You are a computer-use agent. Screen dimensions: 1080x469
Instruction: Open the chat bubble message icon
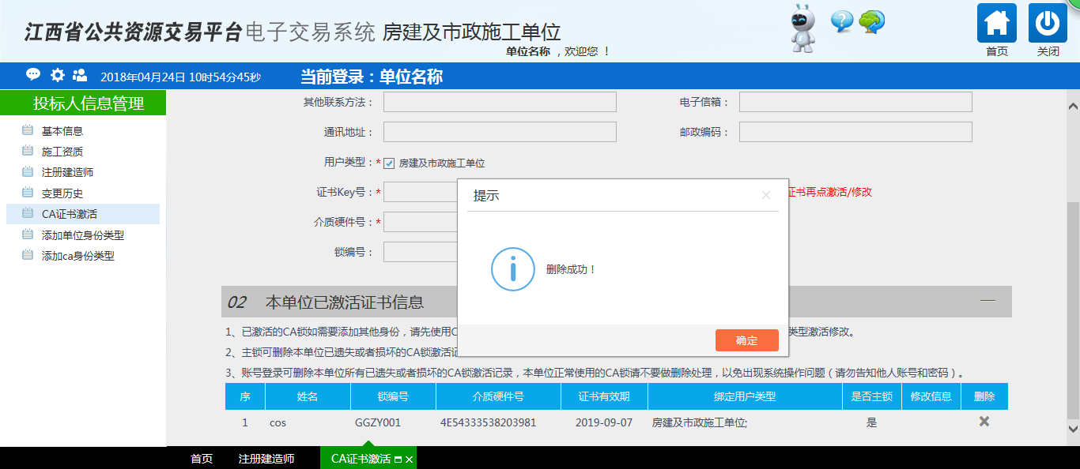click(32, 75)
